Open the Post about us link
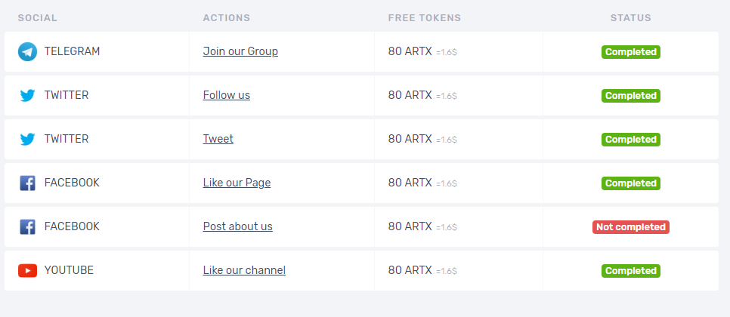Image resolution: width=730 pixels, height=317 pixels. [x=237, y=227]
